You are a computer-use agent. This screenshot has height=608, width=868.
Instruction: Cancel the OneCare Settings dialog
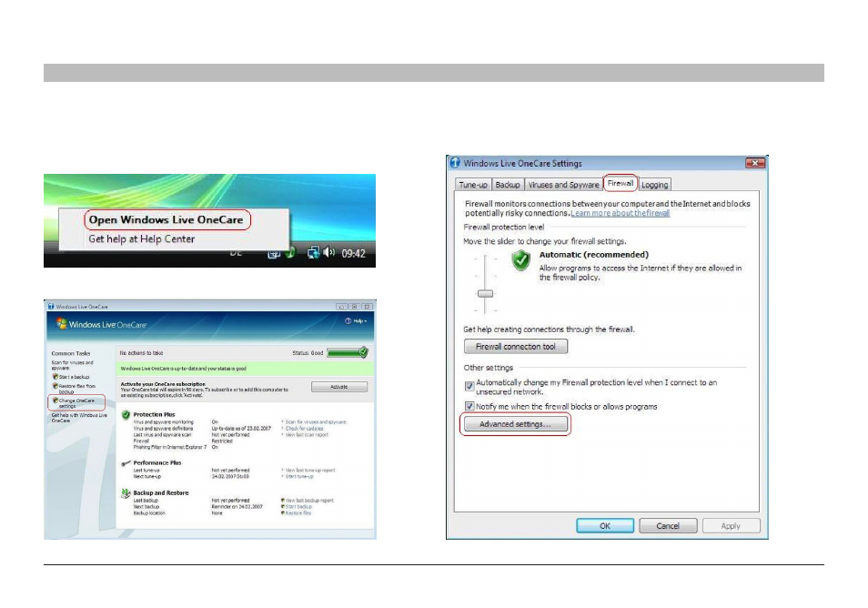pos(668,526)
